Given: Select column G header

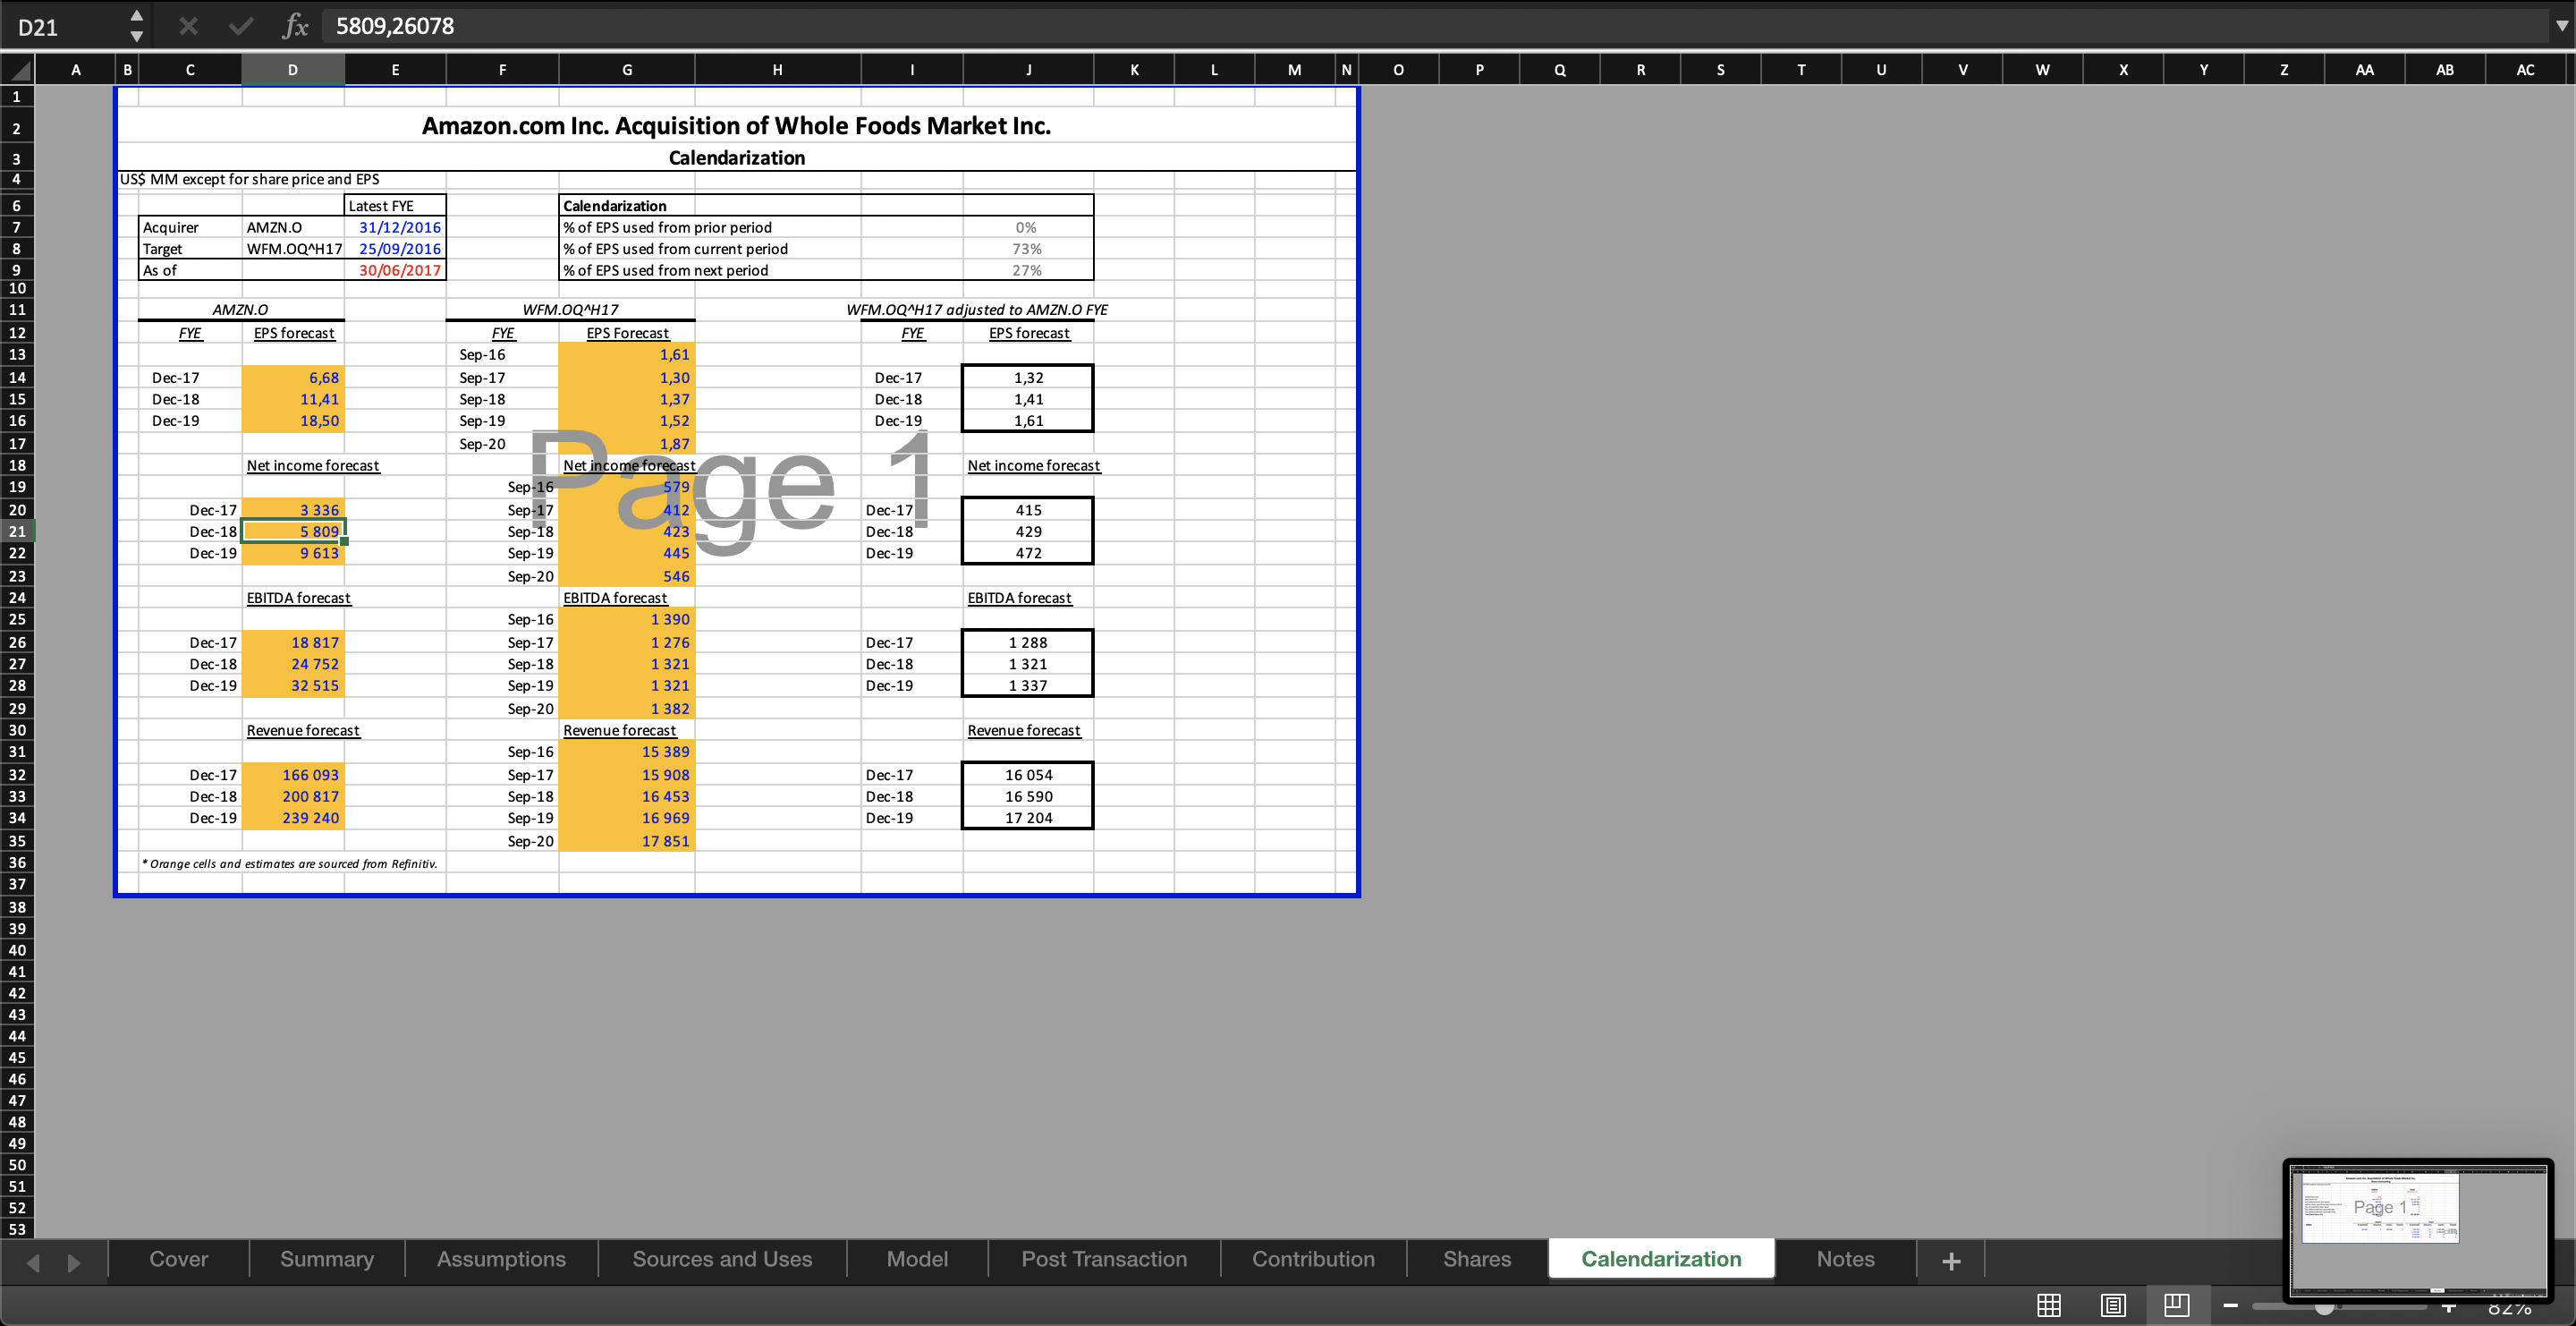Looking at the screenshot, I should click(627, 69).
